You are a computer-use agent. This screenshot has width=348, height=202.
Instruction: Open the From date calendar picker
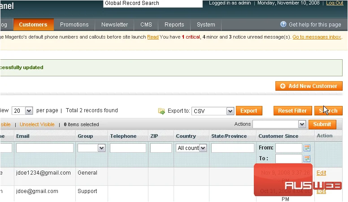point(307,148)
